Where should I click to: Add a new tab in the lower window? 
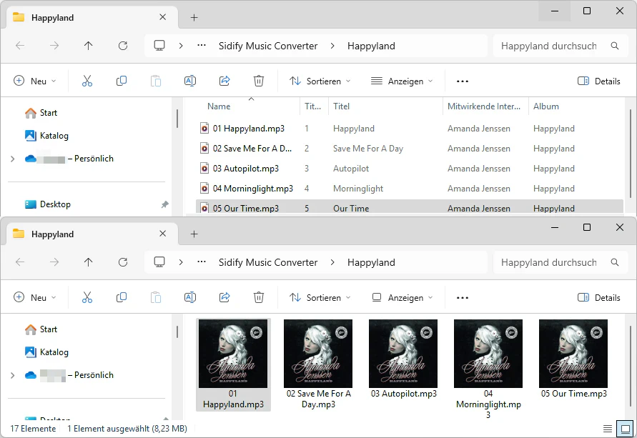click(x=194, y=234)
